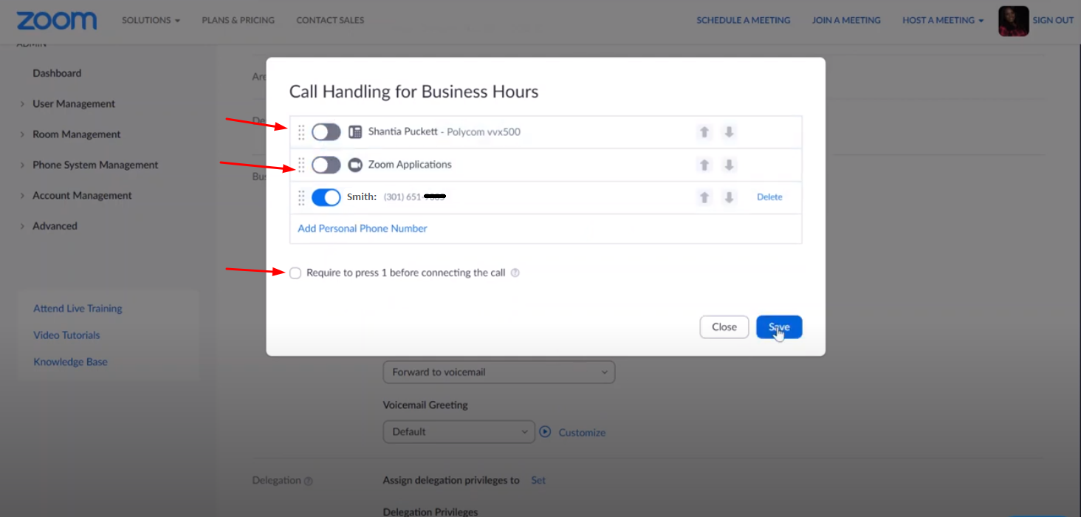
Task: Enable the Zoom Applications toggle
Action: point(326,165)
